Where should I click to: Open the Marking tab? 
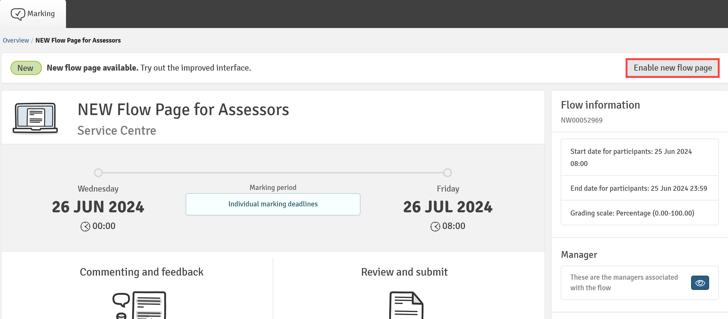point(33,14)
